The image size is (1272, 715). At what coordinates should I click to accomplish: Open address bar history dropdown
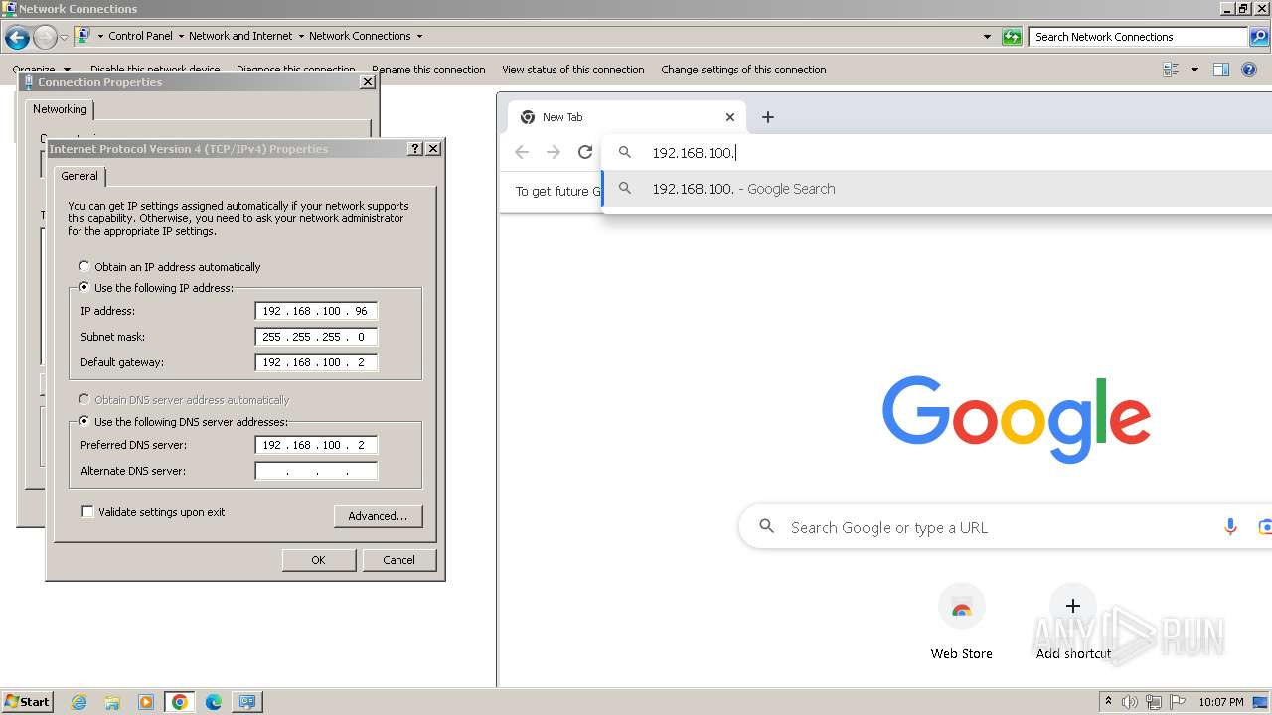tap(987, 37)
